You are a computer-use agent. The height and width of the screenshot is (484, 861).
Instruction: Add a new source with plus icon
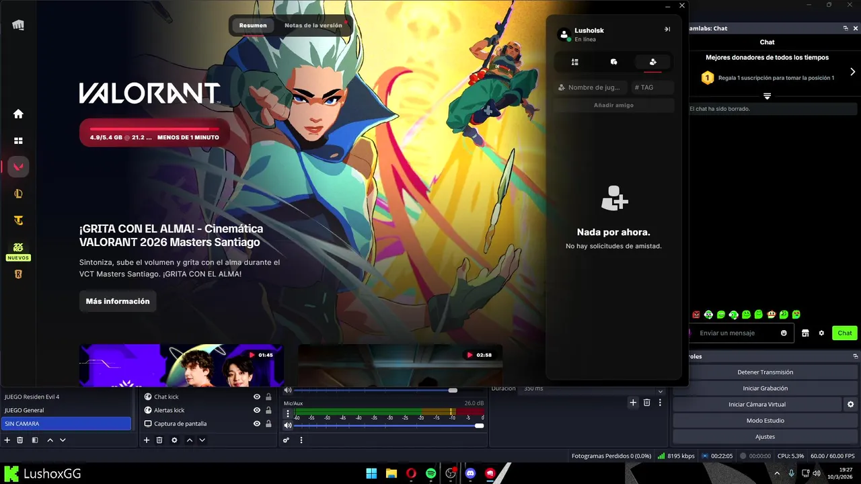[x=147, y=440]
